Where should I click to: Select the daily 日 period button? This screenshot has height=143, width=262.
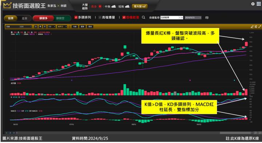coord(36,27)
